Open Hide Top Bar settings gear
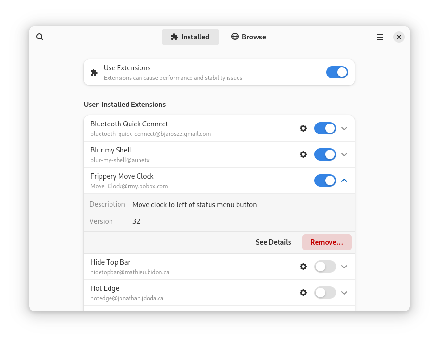This screenshot has width=439, height=343. pyautogui.click(x=303, y=267)
